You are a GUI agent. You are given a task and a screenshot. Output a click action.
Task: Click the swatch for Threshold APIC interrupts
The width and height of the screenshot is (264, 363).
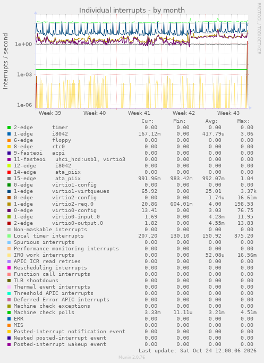pos(9,293)
